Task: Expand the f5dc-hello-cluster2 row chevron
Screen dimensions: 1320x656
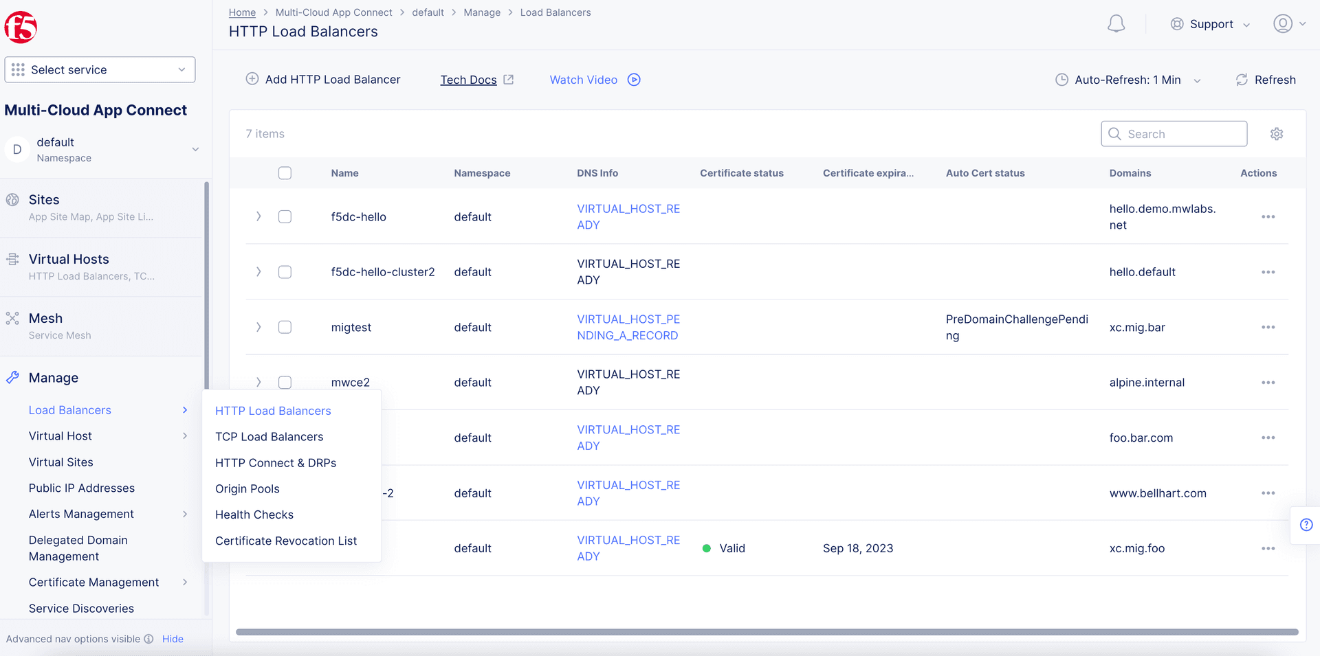Action: pyautogui.click(x=258, y=271)
